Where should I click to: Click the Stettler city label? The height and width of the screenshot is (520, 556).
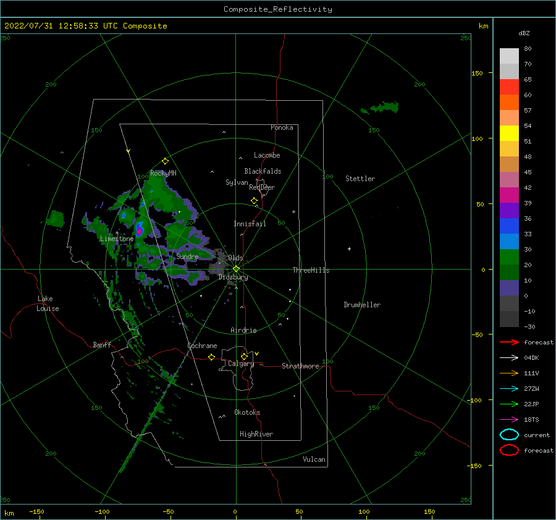pos(360,179)
